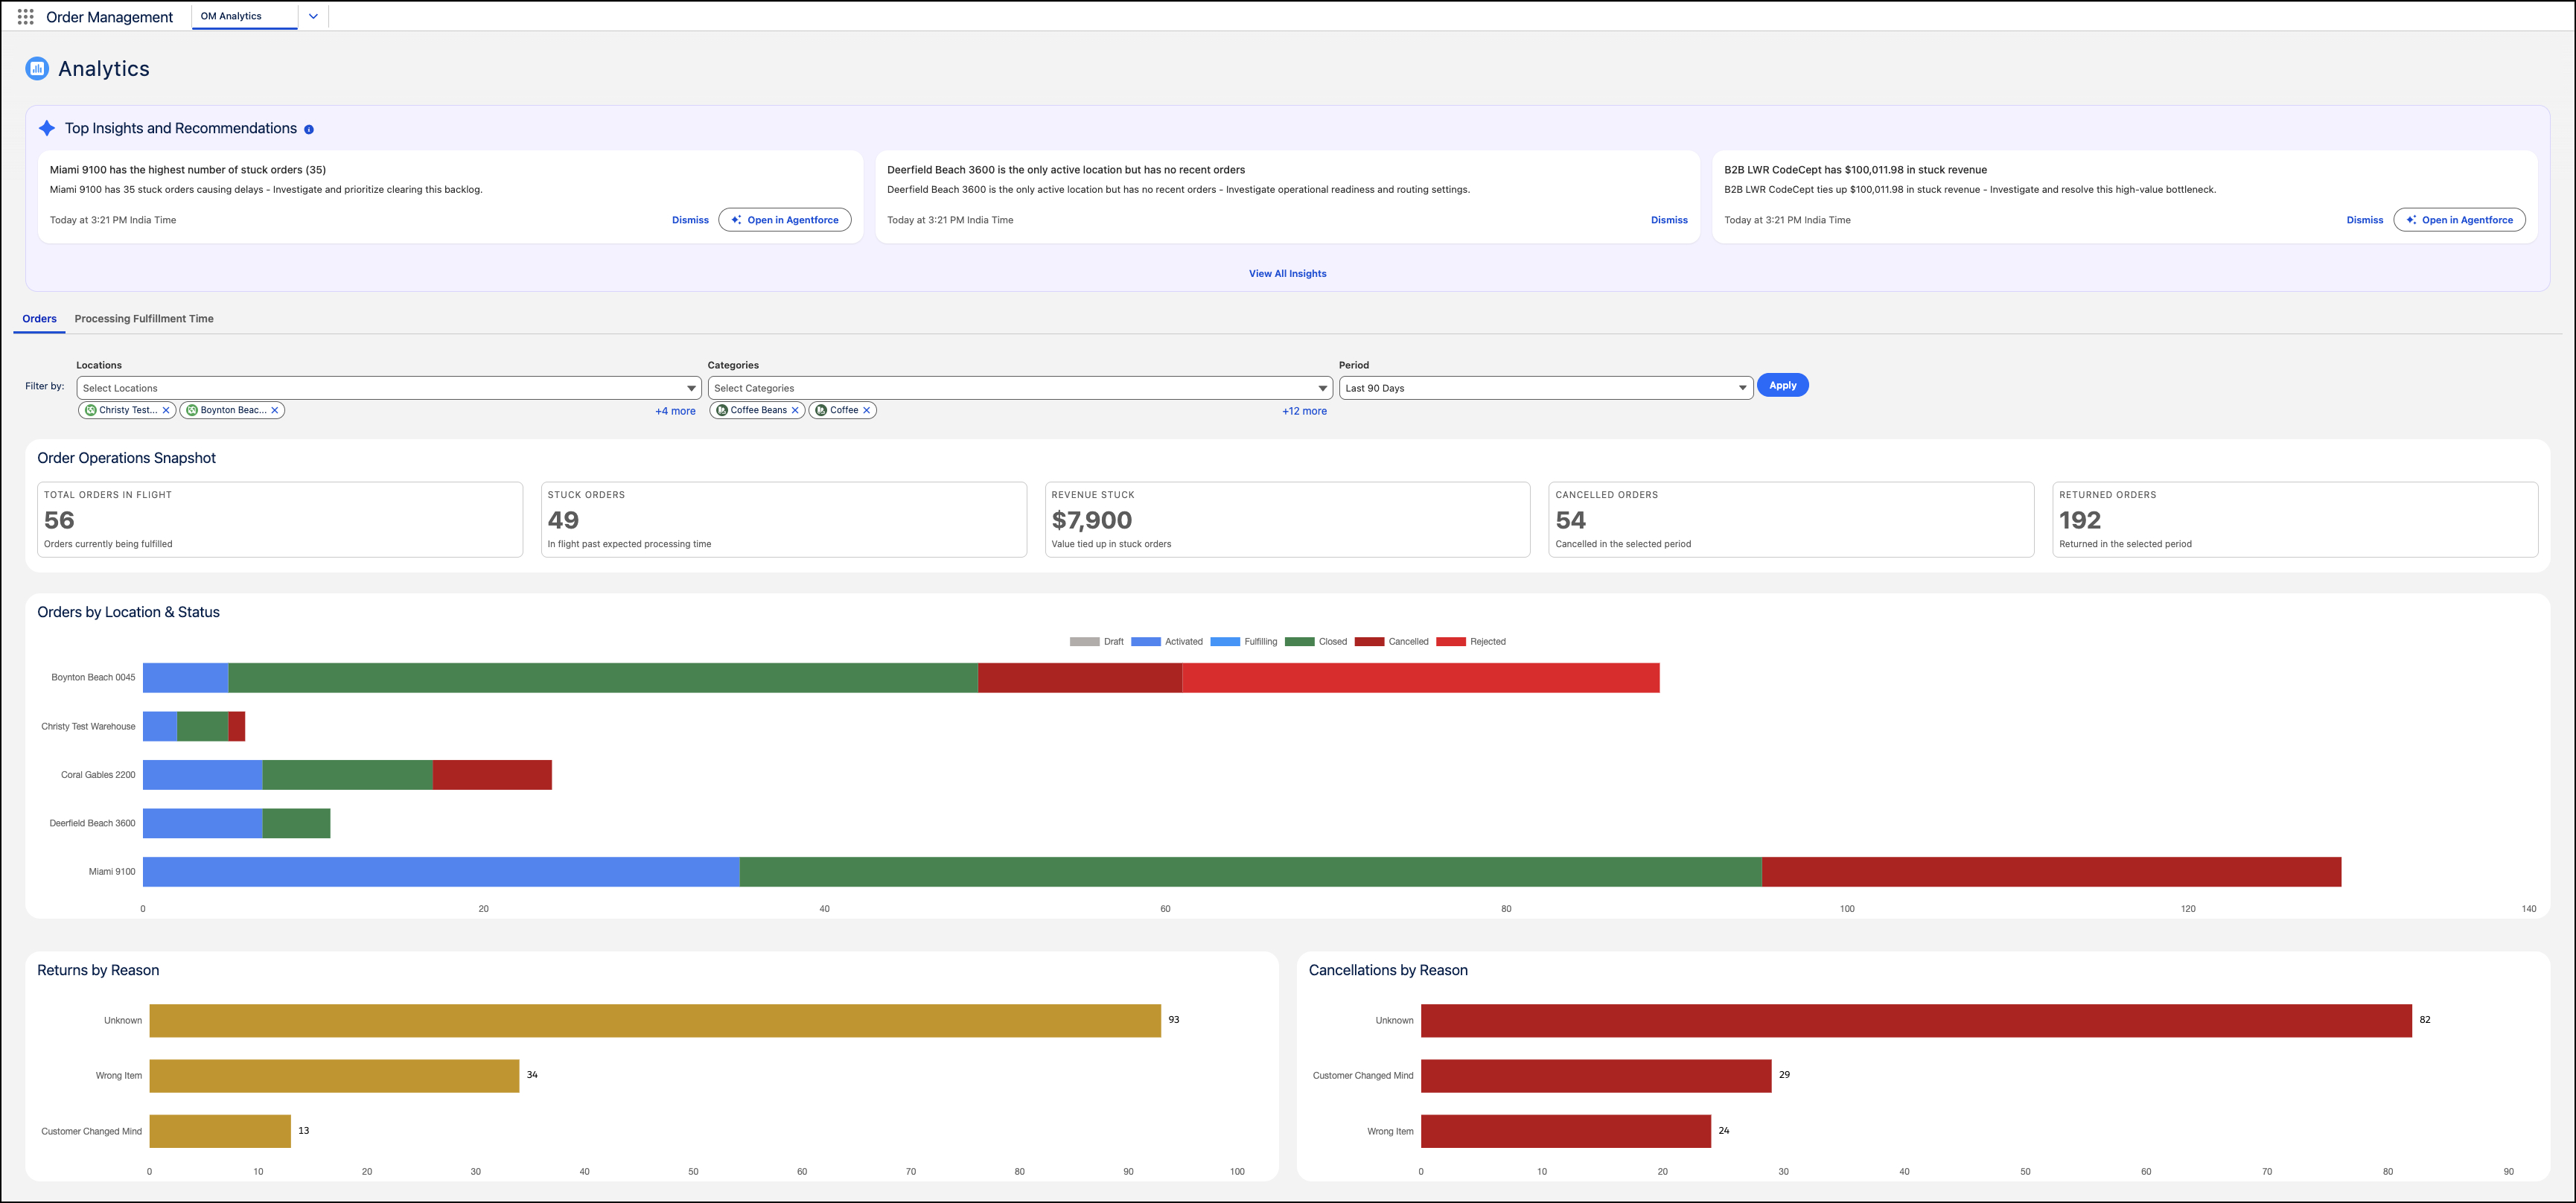Click the Coffee Beans pill category icon
The image size is (2576, 1203).
[722, 410]
